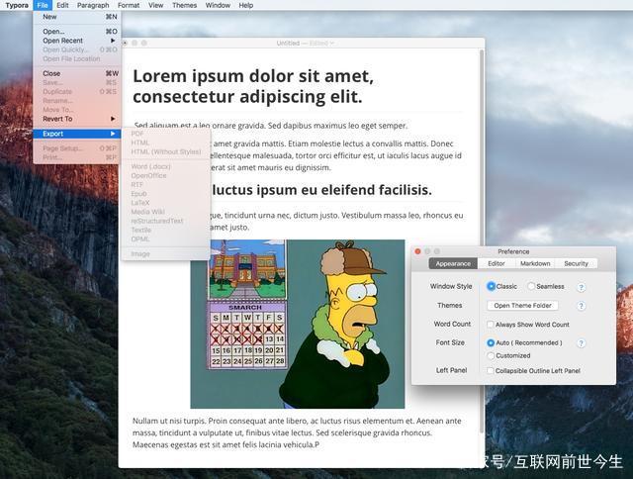
Task: Export as Media Wiki
Action: pos(166,212)
